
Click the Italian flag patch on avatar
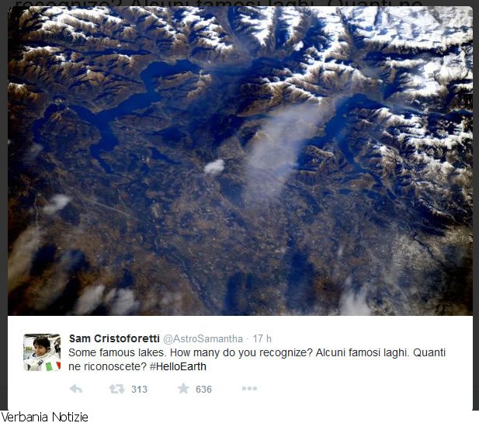53,366
